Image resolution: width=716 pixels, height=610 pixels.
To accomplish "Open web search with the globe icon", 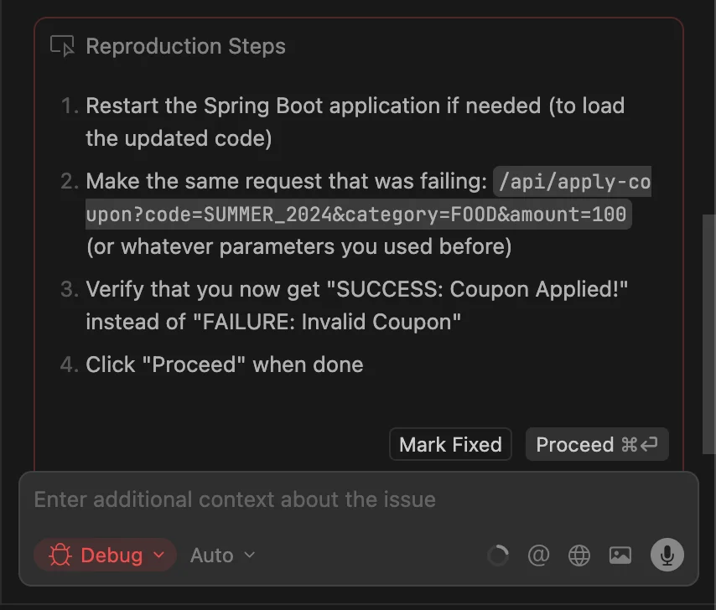I will click(x=579, y=555).
